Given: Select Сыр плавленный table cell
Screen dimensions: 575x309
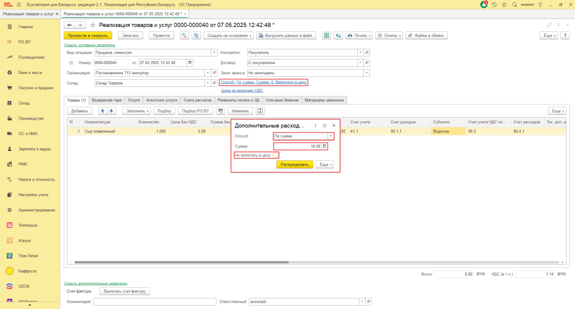Looking at the screenshot, I should coord(109,131).
